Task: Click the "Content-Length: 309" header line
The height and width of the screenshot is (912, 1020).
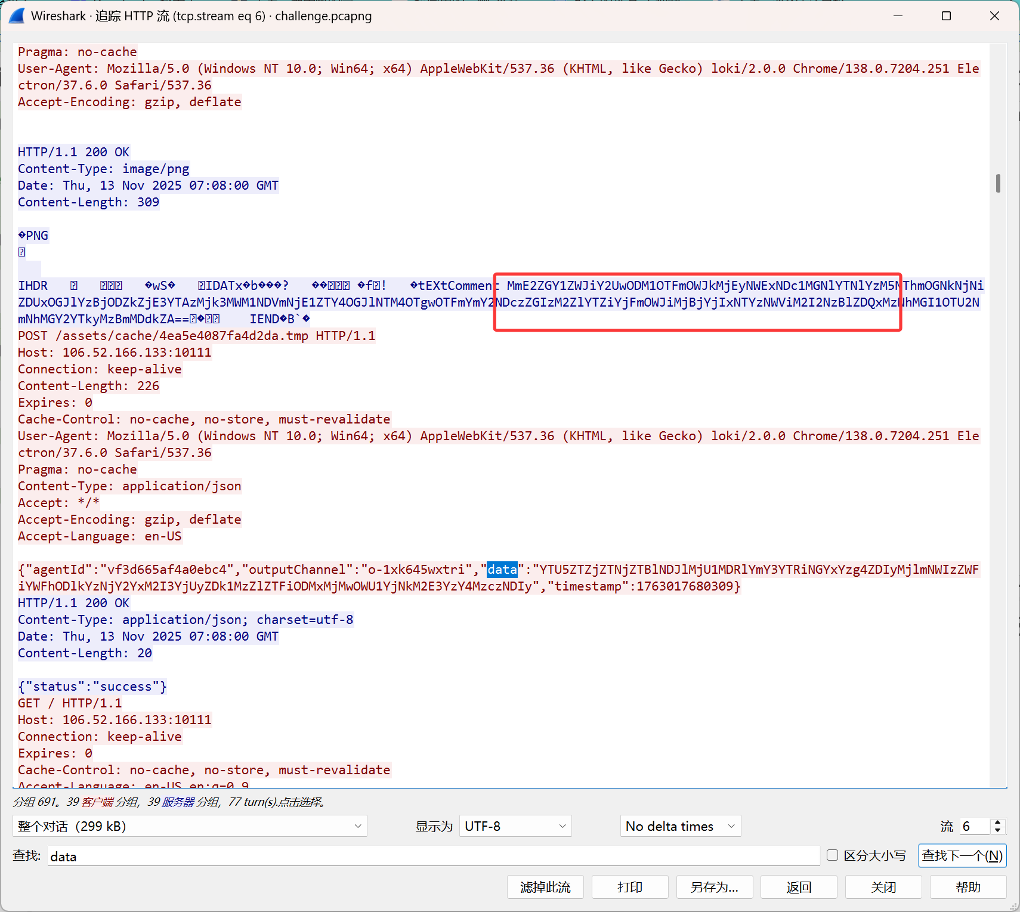Action: point(89,202)
